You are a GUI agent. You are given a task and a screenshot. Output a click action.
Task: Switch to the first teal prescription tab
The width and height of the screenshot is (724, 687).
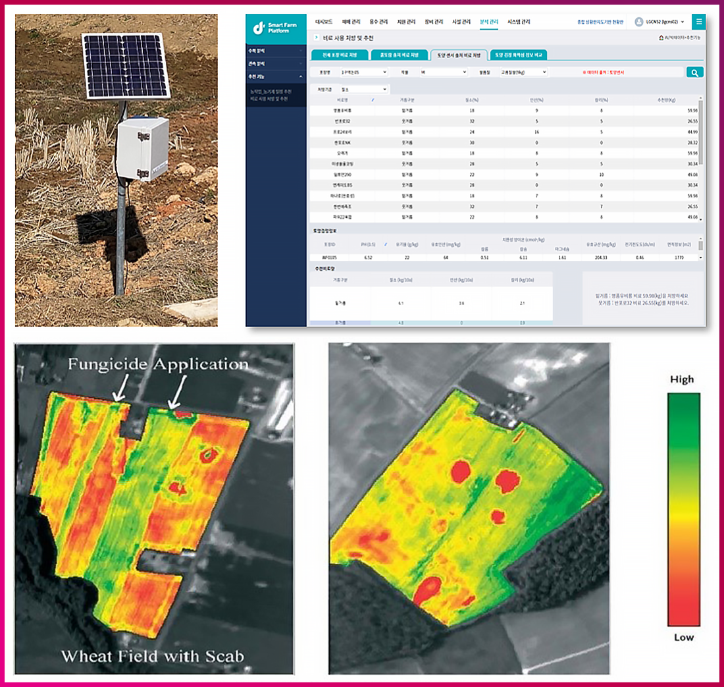tap(338, 55)
